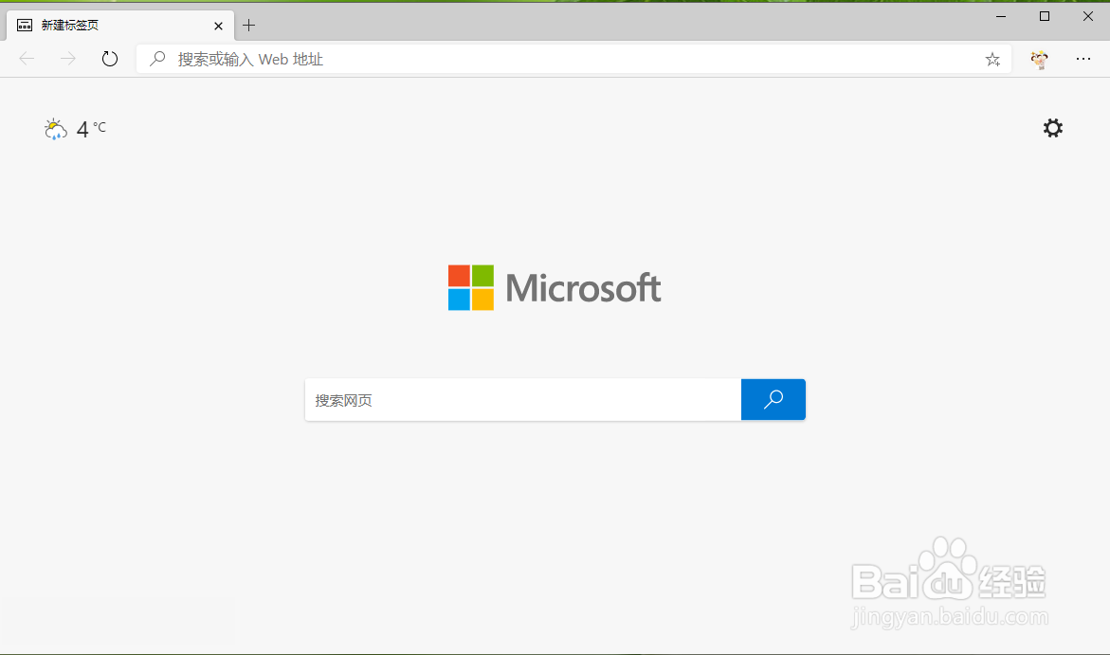Screen dimensions: 1110x655
Task: Open page settings gear icon
Action: tap(1053, 128)
